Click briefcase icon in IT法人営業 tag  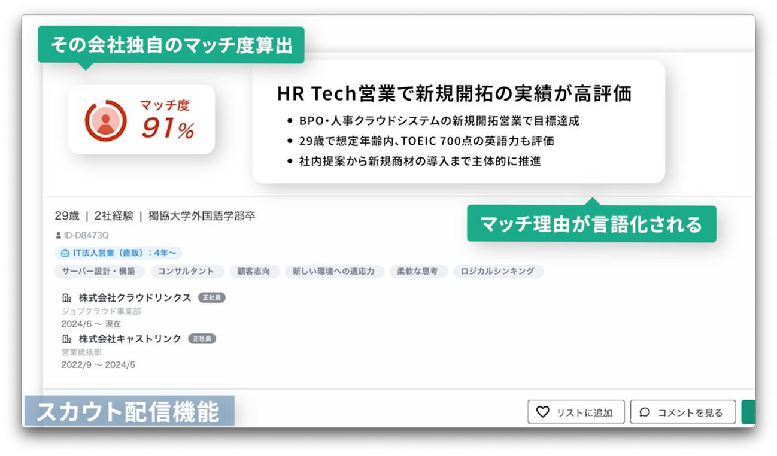(x=65, y=253)
